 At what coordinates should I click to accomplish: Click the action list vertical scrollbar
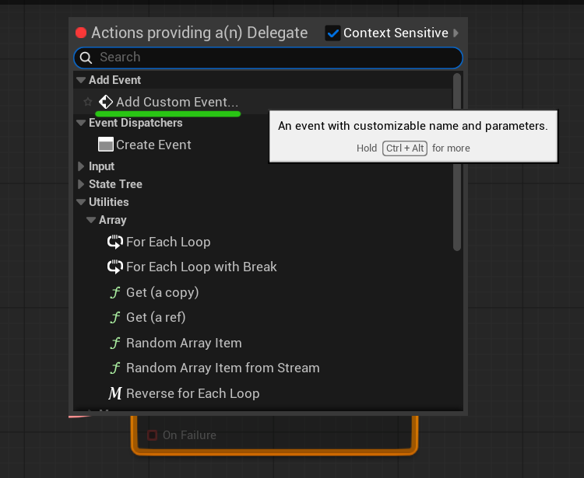[x=457, y=162]
